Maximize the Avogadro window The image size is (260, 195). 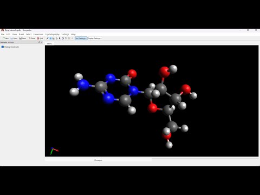(248, 30)
